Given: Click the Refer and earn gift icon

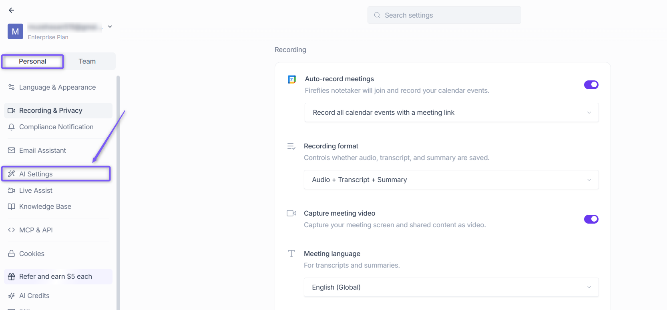Looking at the screenshot, I should pyautogui.click(x=11, y=276).
